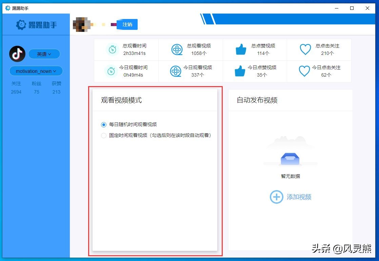Click the 总观看视频 film reel icon

[x=176, y=49]
